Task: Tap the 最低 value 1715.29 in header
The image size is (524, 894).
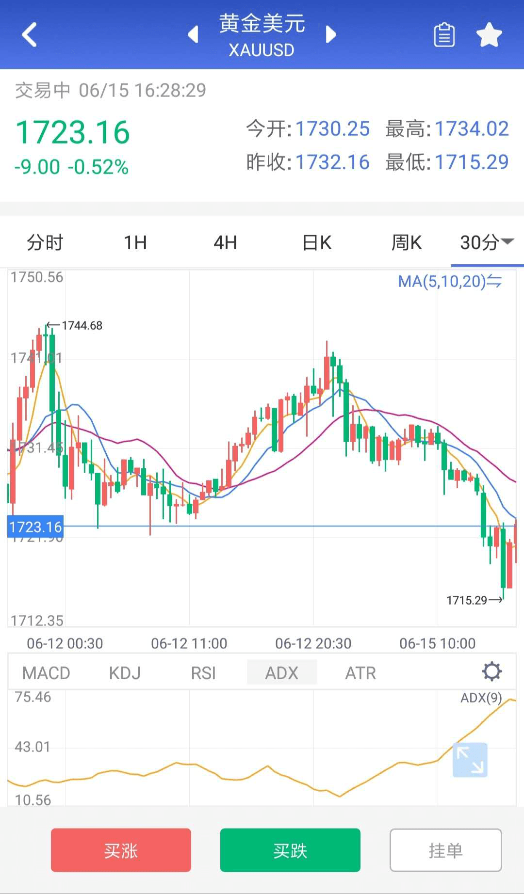Action: [x=472, y=162]
